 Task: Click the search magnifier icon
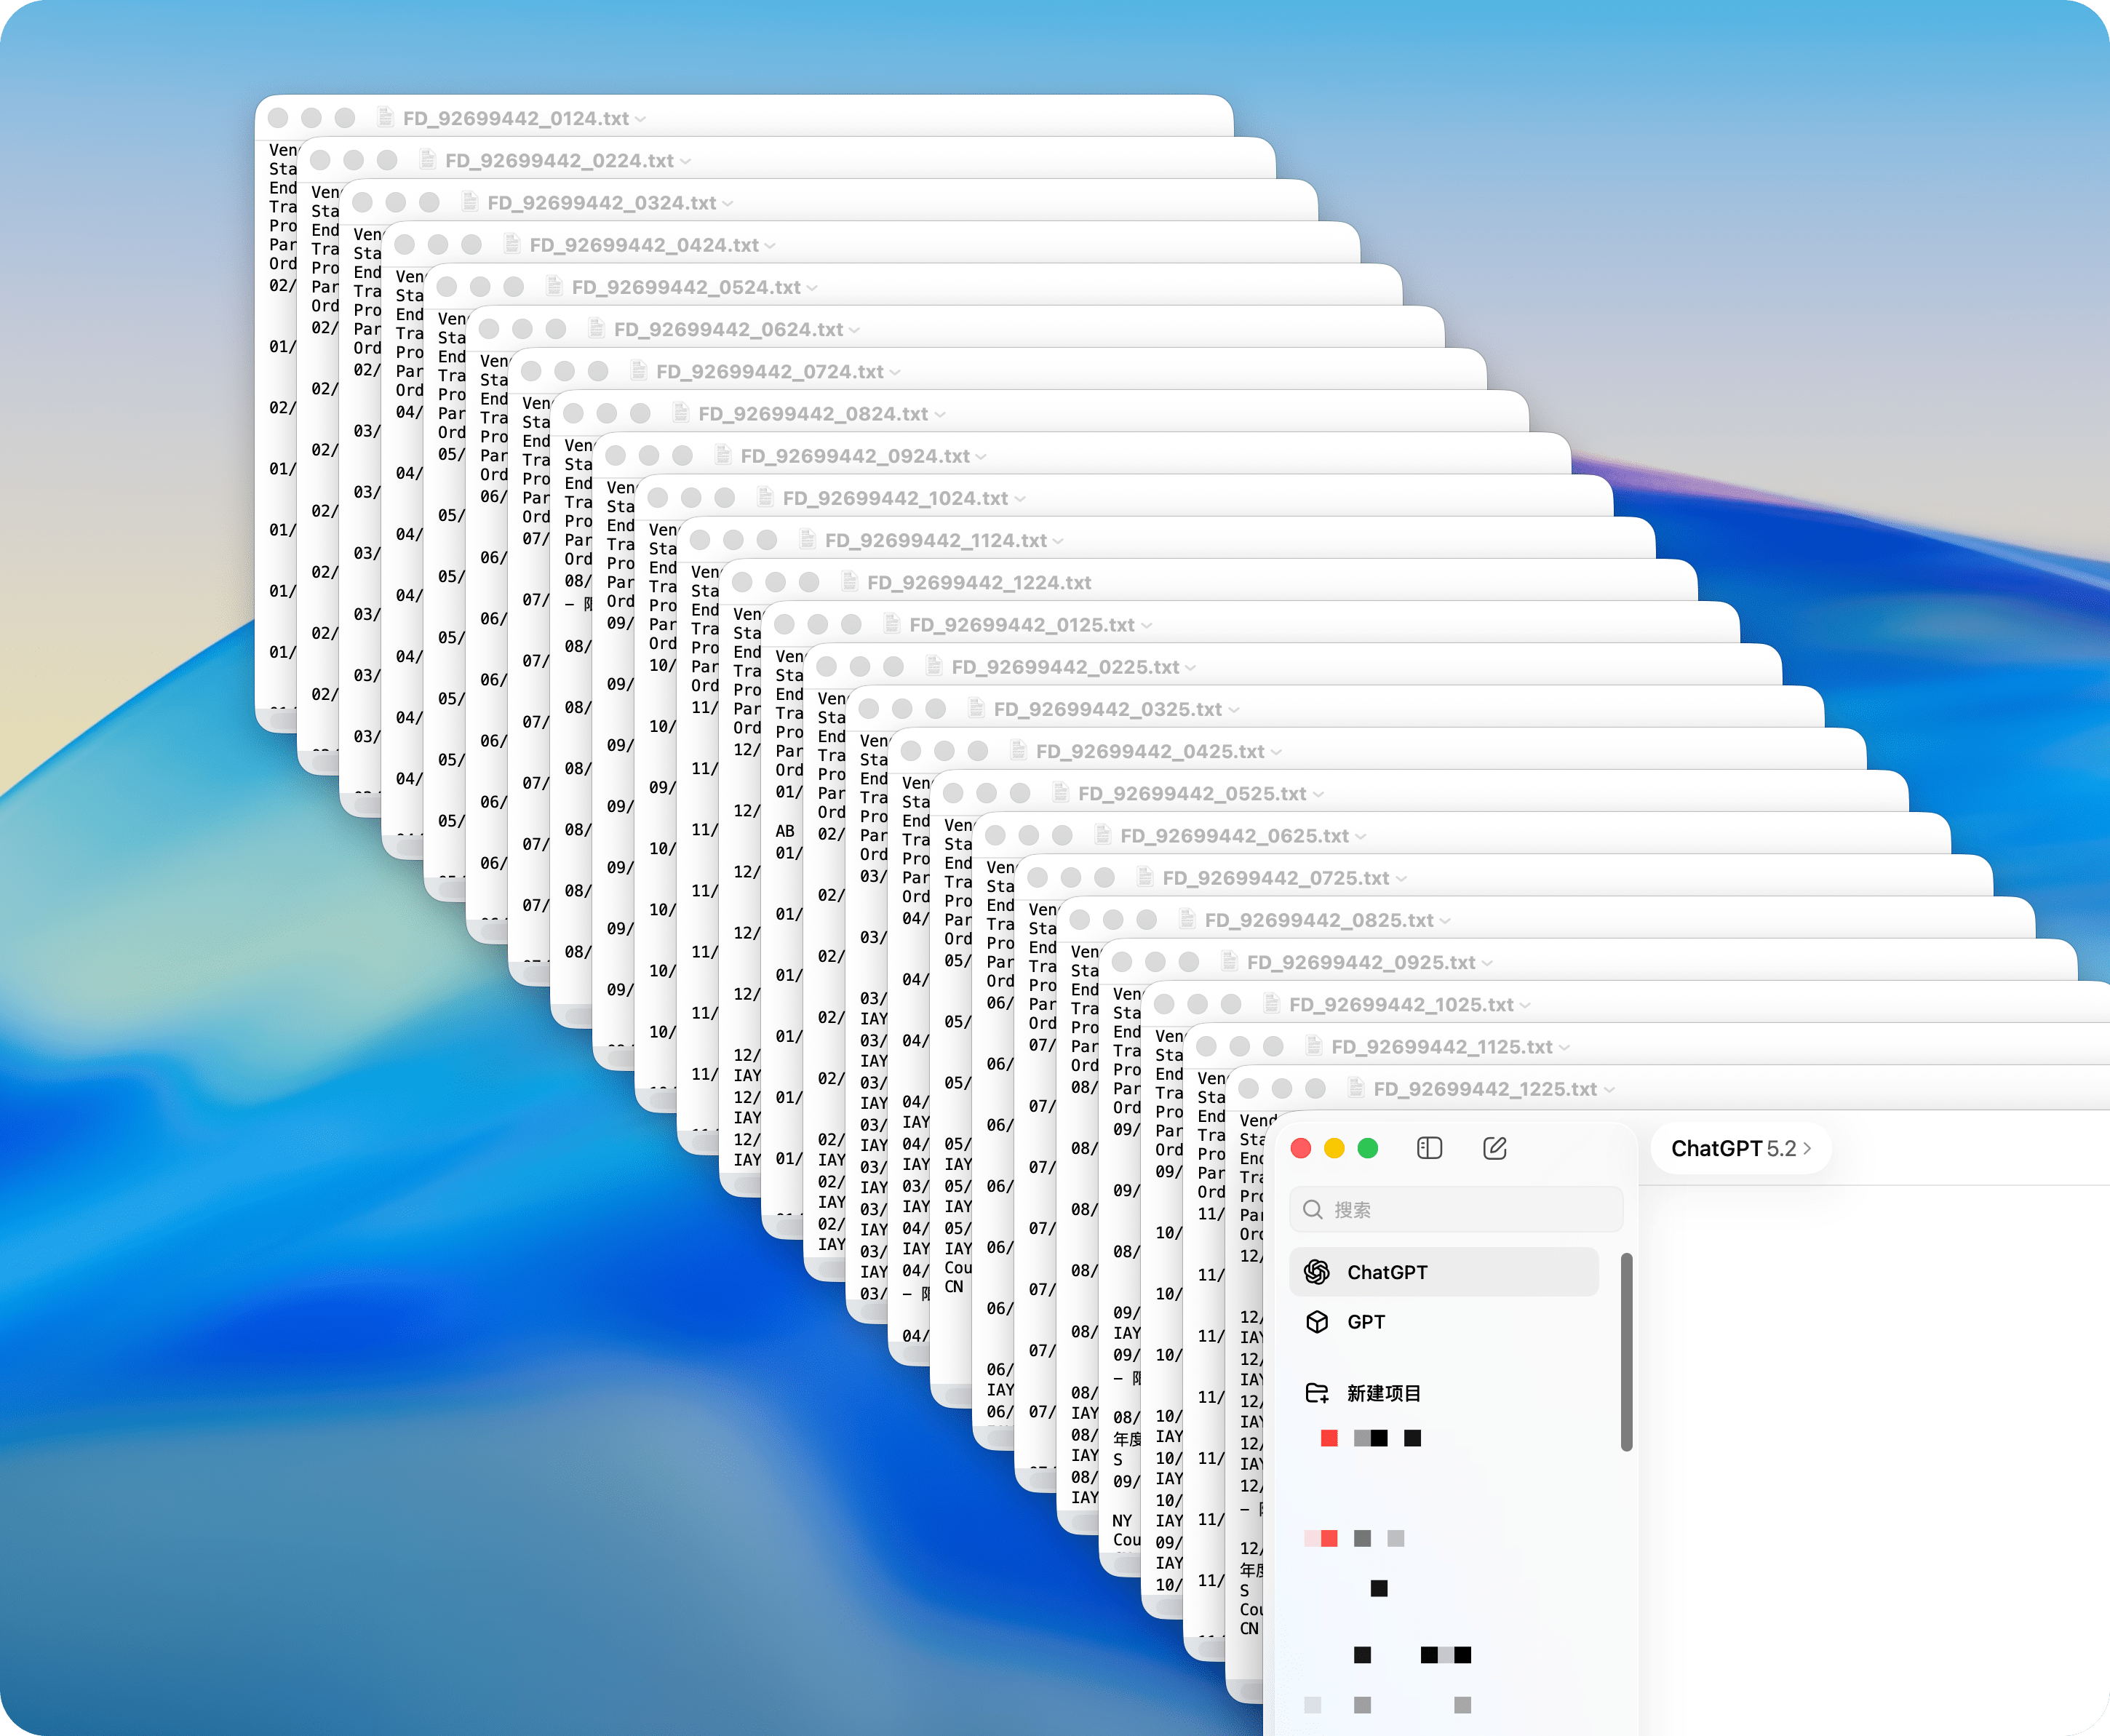point(1313,1210)
